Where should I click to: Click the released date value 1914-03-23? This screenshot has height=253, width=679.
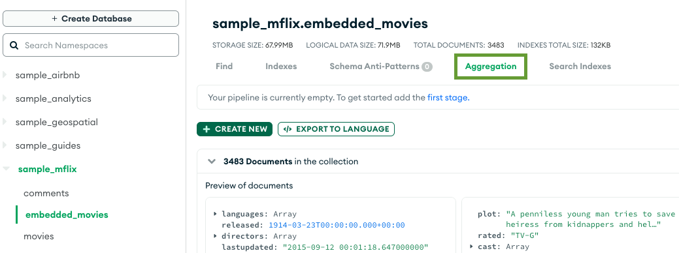point(337,225)
